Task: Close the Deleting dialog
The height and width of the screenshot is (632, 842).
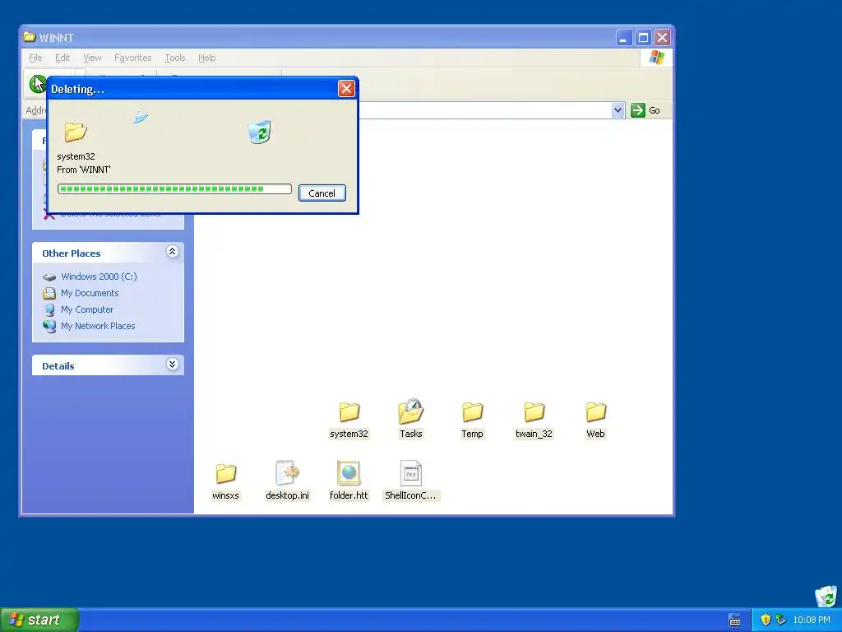Action: tap(346, 89)
